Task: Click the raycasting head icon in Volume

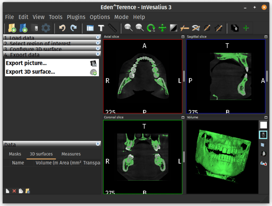Action: point(263,135)
